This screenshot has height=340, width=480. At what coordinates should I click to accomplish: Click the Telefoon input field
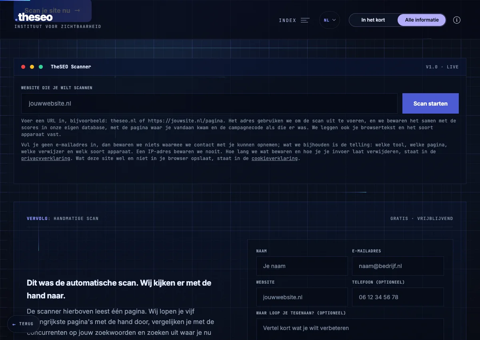tap(398, 297)
